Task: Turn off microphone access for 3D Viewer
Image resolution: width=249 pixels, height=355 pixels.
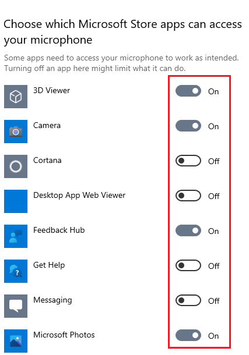Action: click(x=188, y=91)
